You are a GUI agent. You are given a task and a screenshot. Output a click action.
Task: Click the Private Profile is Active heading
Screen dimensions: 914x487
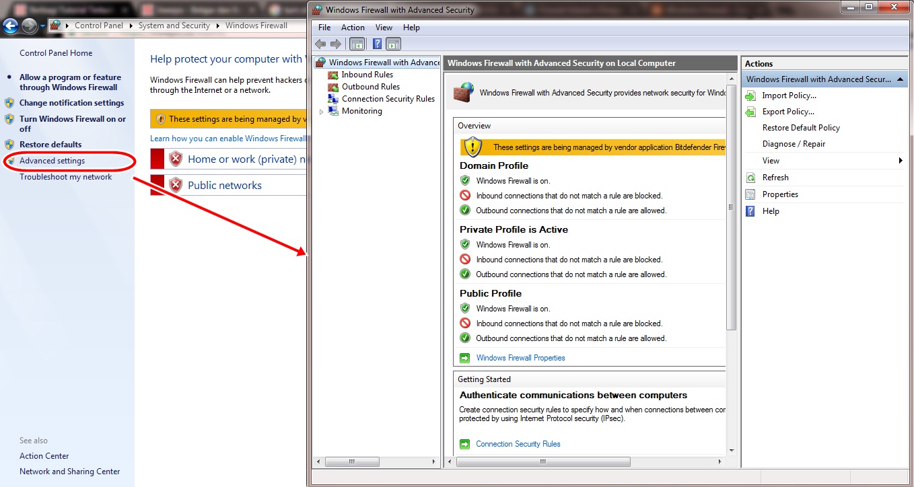coord(514,229)
